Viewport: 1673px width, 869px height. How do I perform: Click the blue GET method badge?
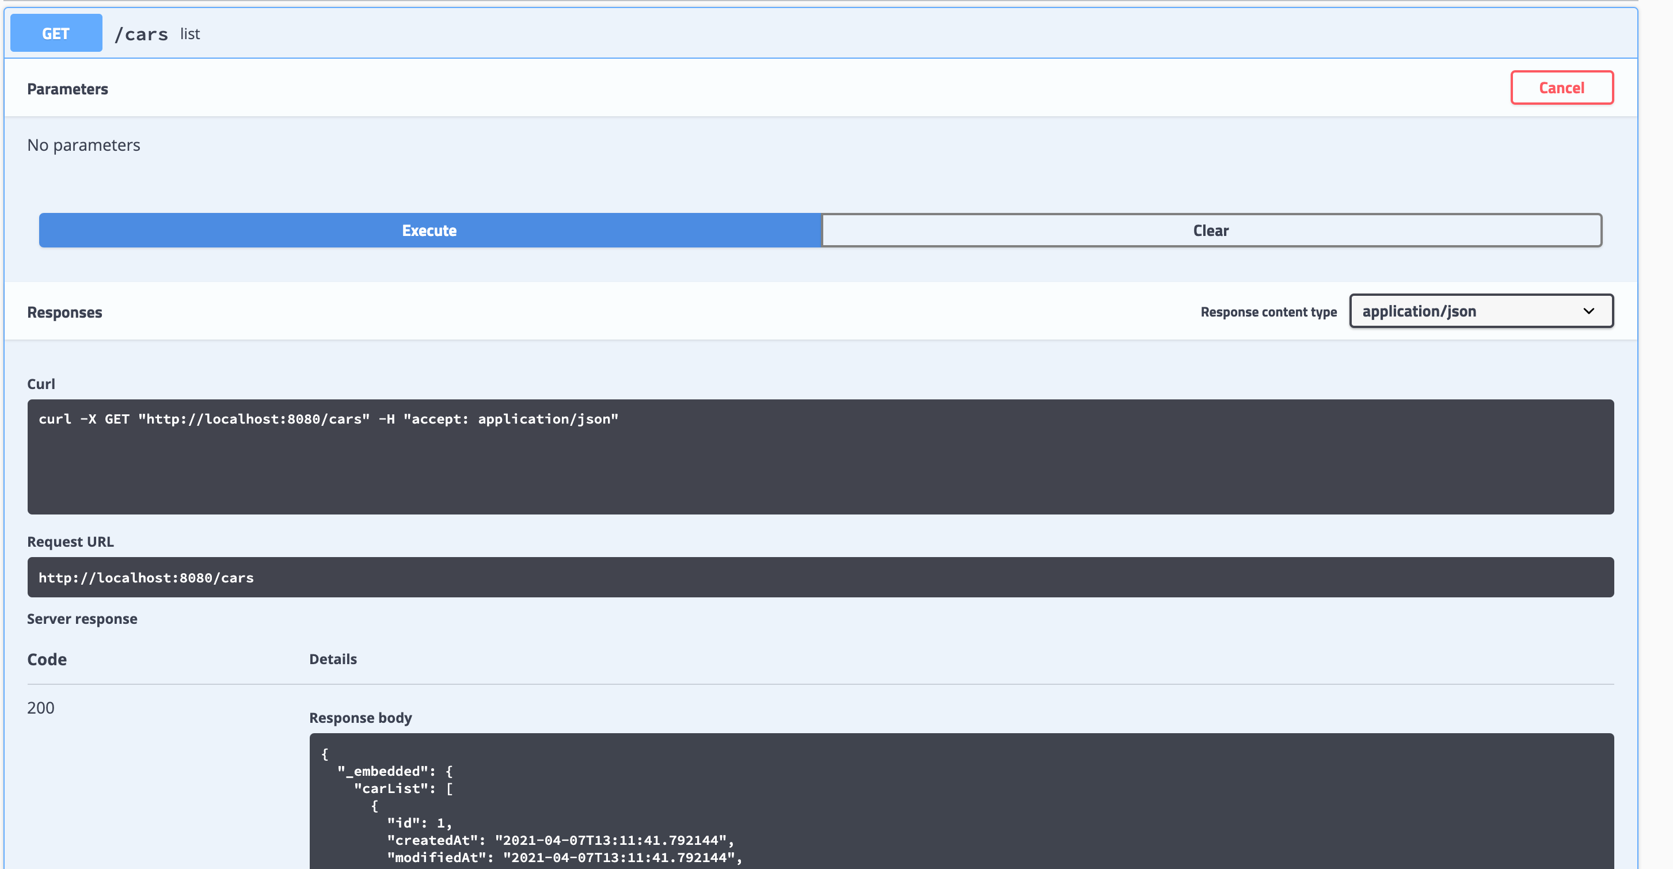(x=56, y=33)
